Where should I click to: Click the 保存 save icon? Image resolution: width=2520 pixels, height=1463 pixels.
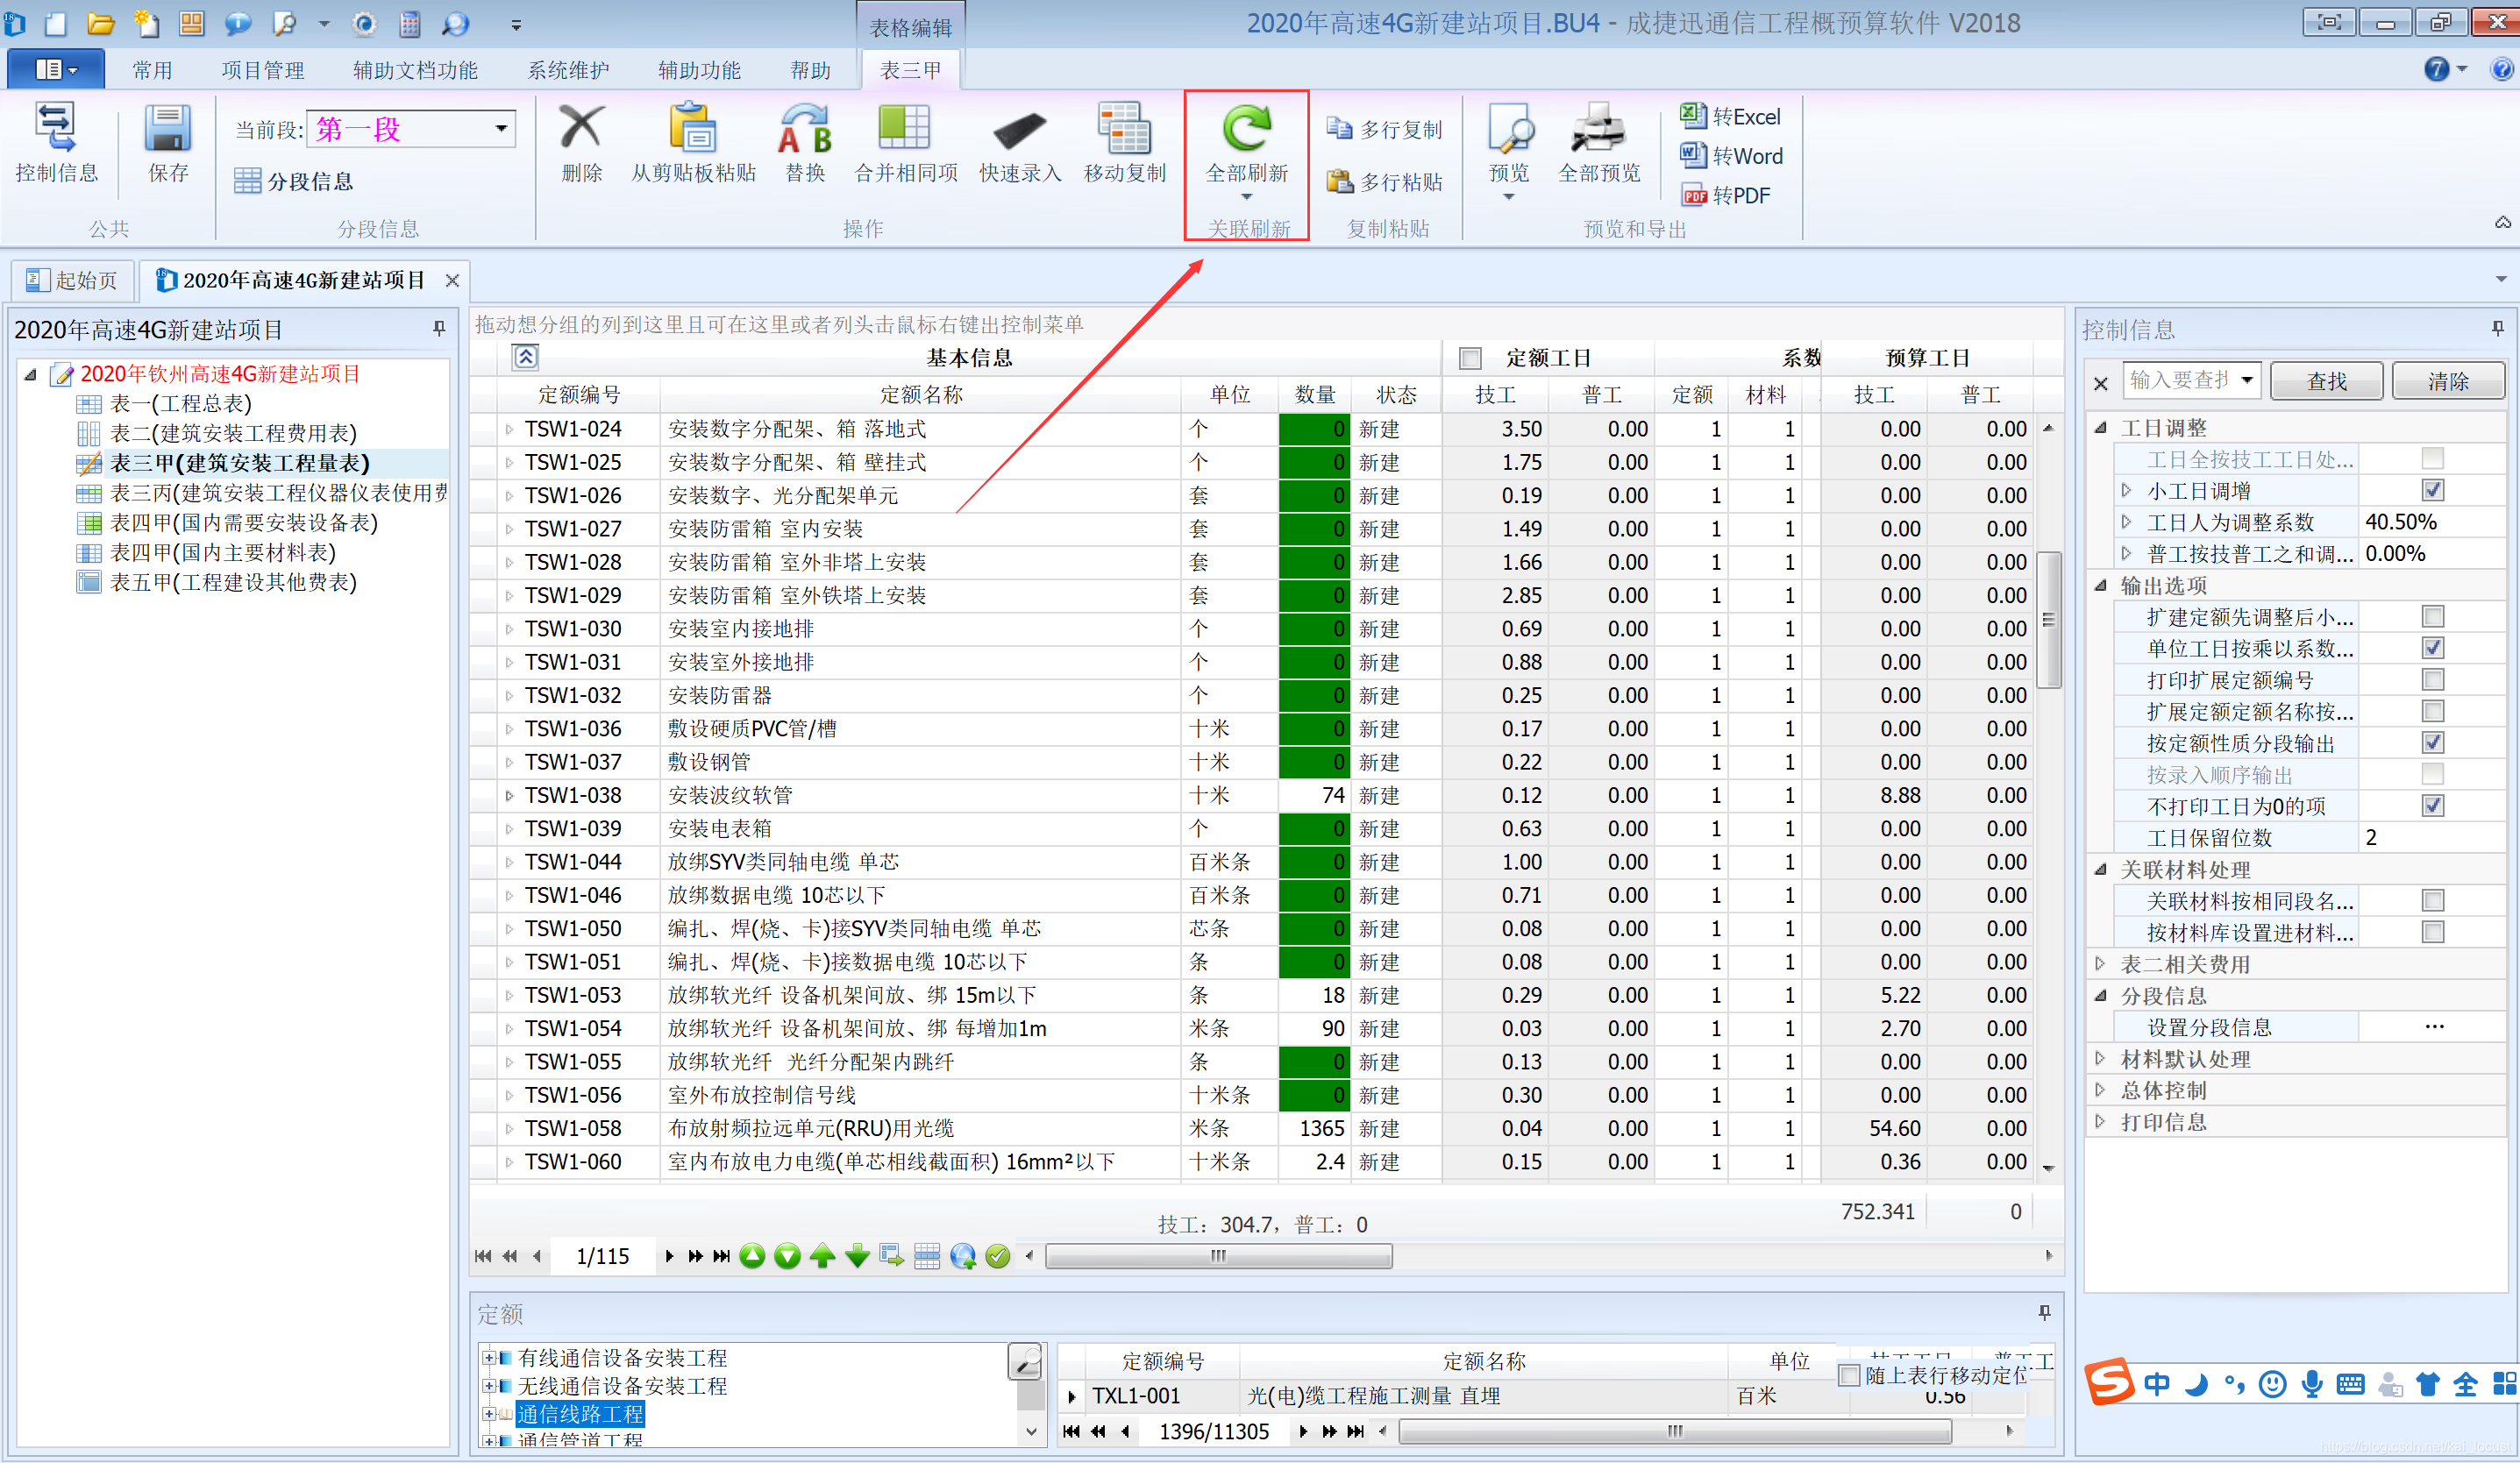coord(168,144)
